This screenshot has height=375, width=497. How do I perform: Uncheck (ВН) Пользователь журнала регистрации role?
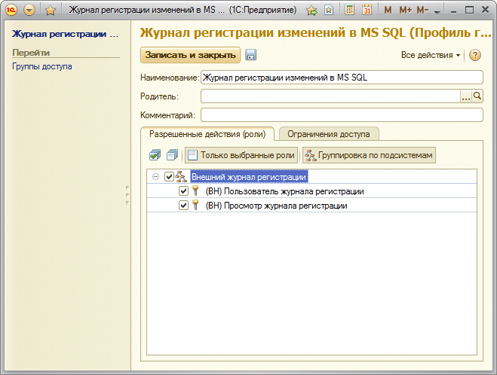tap(183, 191)
